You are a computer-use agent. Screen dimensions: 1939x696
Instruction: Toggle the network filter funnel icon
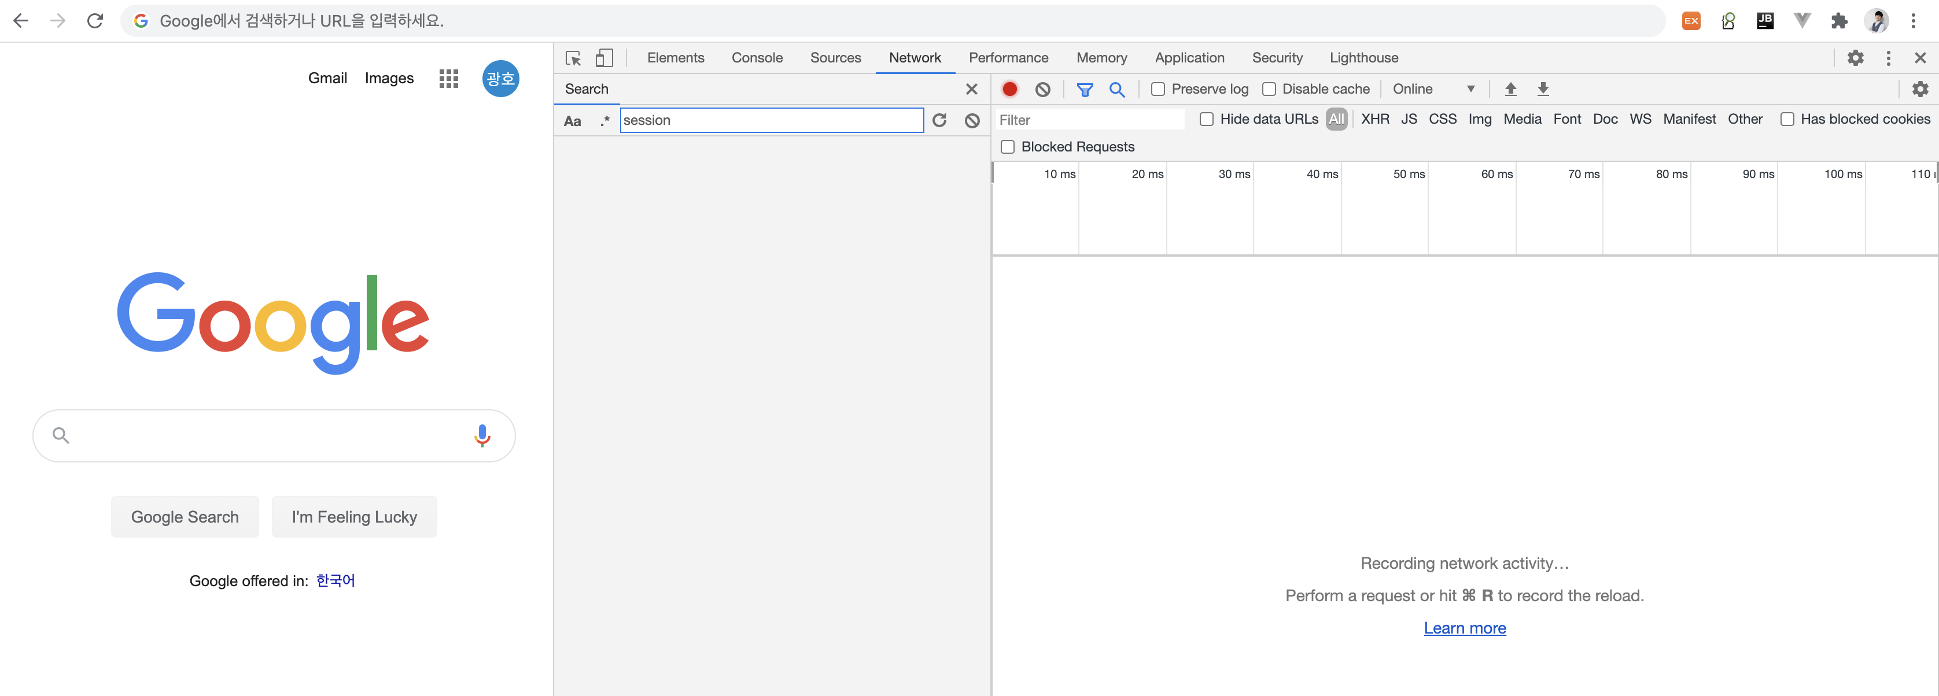pos(1084,89)
